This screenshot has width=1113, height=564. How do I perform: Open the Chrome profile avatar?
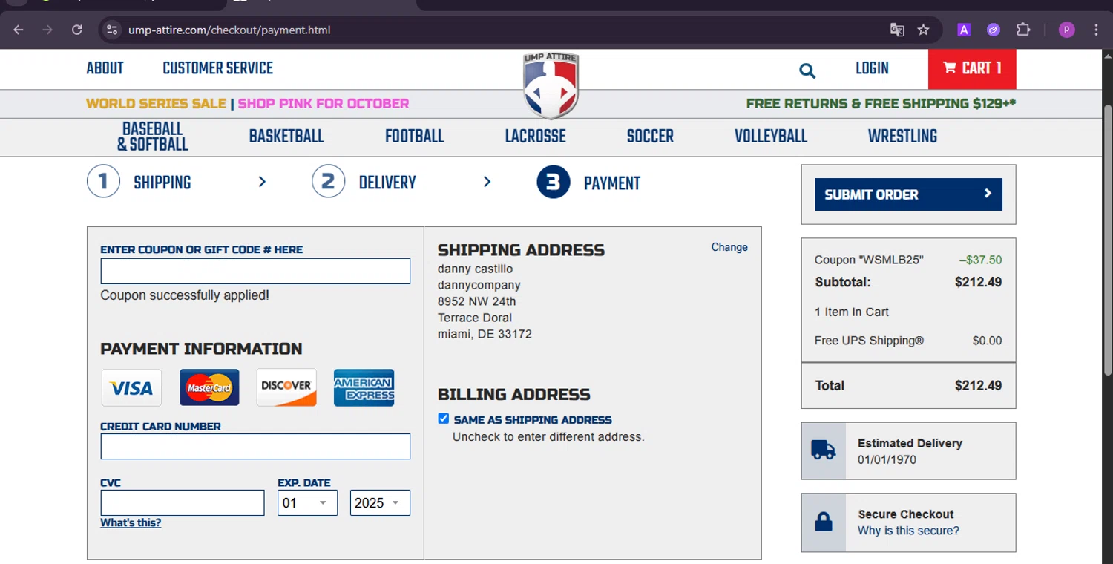click(1067, 30)
